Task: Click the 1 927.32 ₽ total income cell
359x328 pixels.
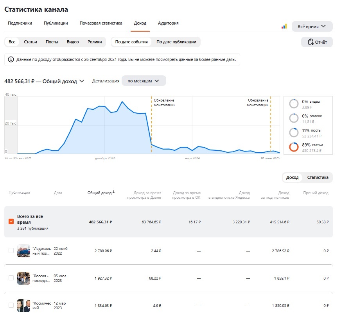Action: (x=103, y=278)
